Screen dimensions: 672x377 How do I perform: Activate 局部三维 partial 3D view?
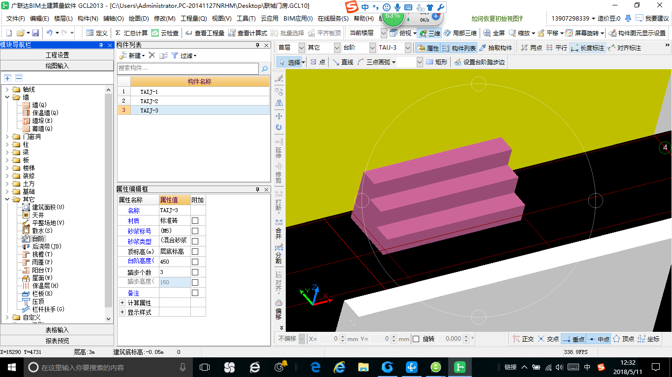[x=460, y=33]
